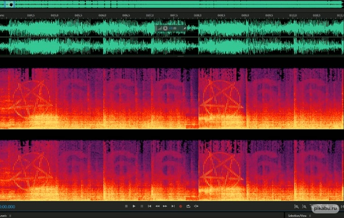Click the Zoom In Amplitude icon

pos(296,206)
